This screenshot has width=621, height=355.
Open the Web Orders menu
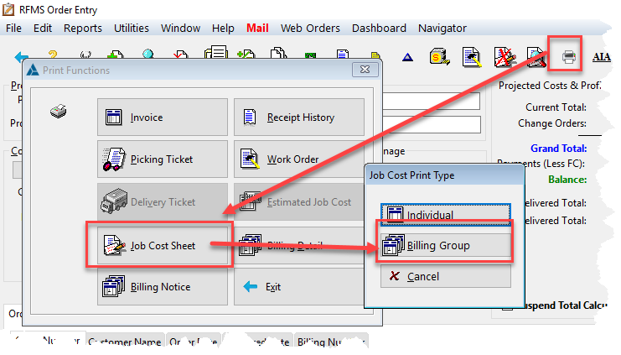pos(310,29)
